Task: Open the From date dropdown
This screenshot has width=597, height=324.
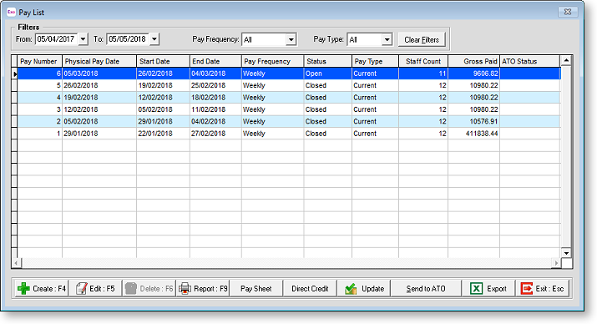Action: click(83, 39)
